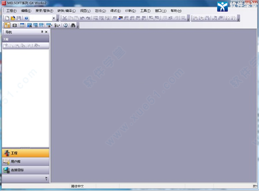This screenshot has height=191, width=259.
Task: Open the 工程 (Project) menu
Action: click(x=11, y=10)
